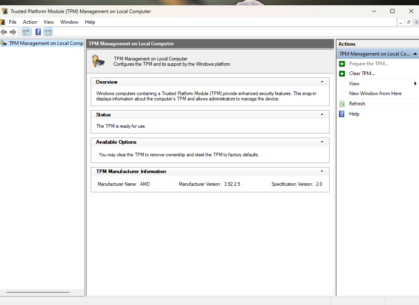This screenshot has height=305, width=419.
Task: Choose New Window from Here
Action: tap(375, 94)
